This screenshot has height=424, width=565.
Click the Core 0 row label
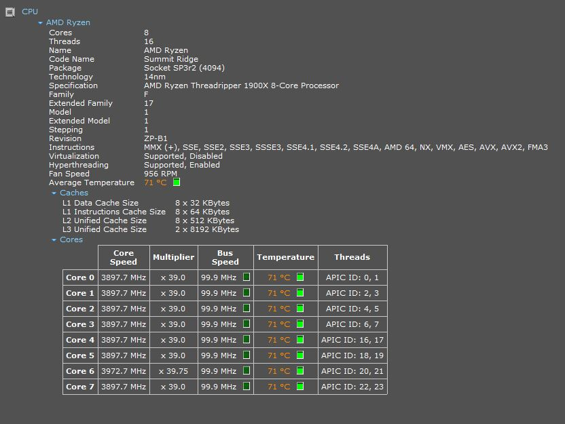(x=80, y=277)
